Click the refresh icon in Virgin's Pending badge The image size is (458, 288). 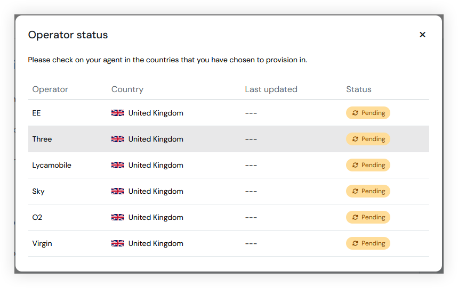point(355,243)
